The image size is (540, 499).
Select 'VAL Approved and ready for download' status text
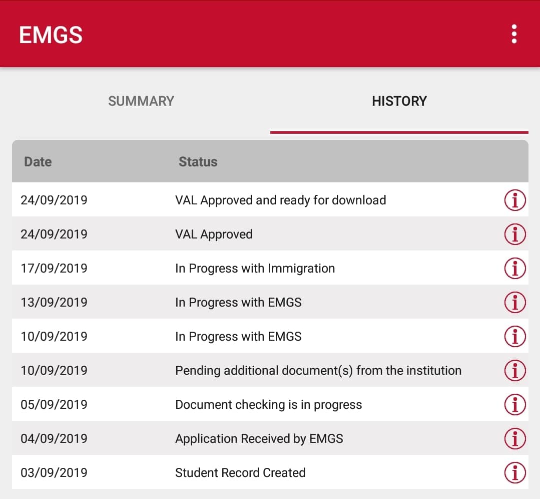click(x=280, y=200)
